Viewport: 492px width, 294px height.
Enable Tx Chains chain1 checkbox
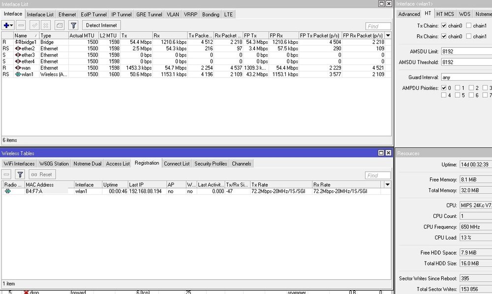click(469, 26)
